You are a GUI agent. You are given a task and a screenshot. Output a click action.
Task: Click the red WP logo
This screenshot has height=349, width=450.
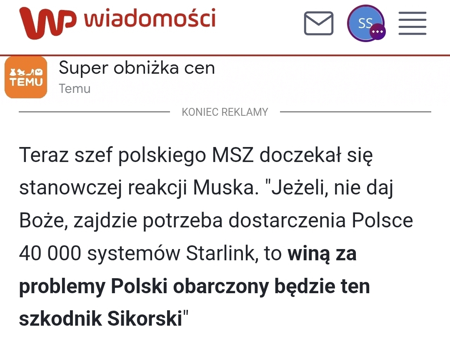pos(47,23)
